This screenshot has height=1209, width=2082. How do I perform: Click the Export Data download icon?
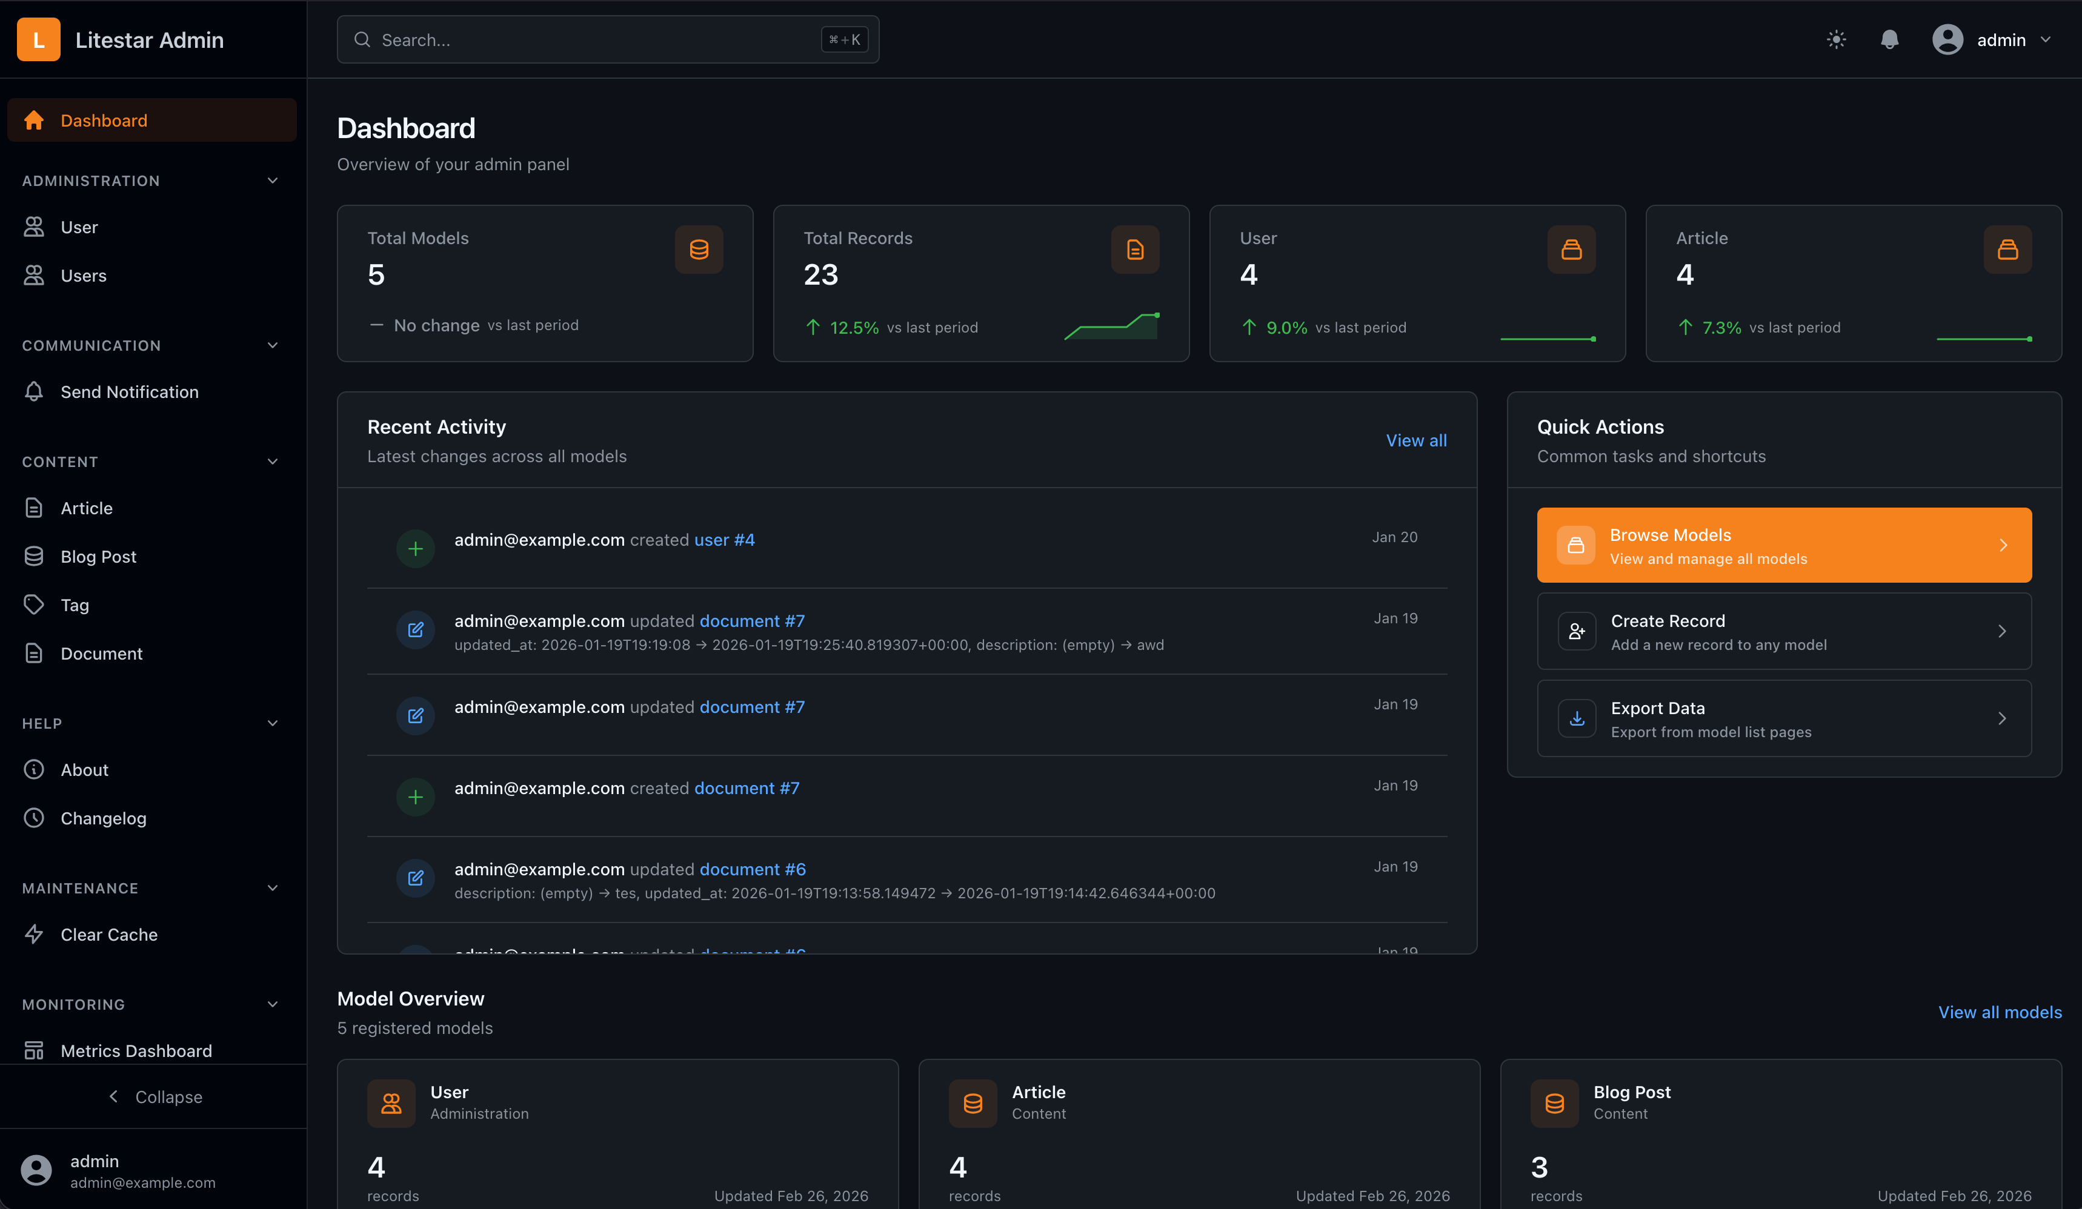(x=1577, y=718)
